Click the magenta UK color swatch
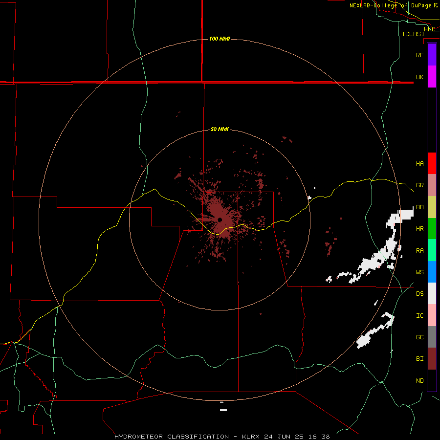 coord(432,77)
